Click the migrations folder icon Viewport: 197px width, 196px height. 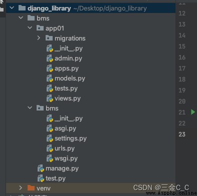(49, 38)
